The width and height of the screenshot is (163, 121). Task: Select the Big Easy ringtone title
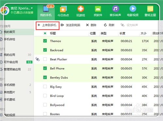click(x=56, y=87)
